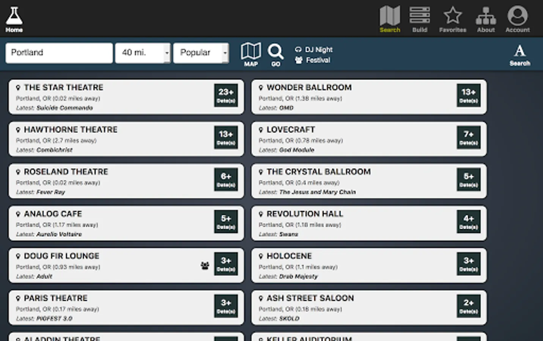Click the pin icon beside Paris Theatre

(18, 298)
